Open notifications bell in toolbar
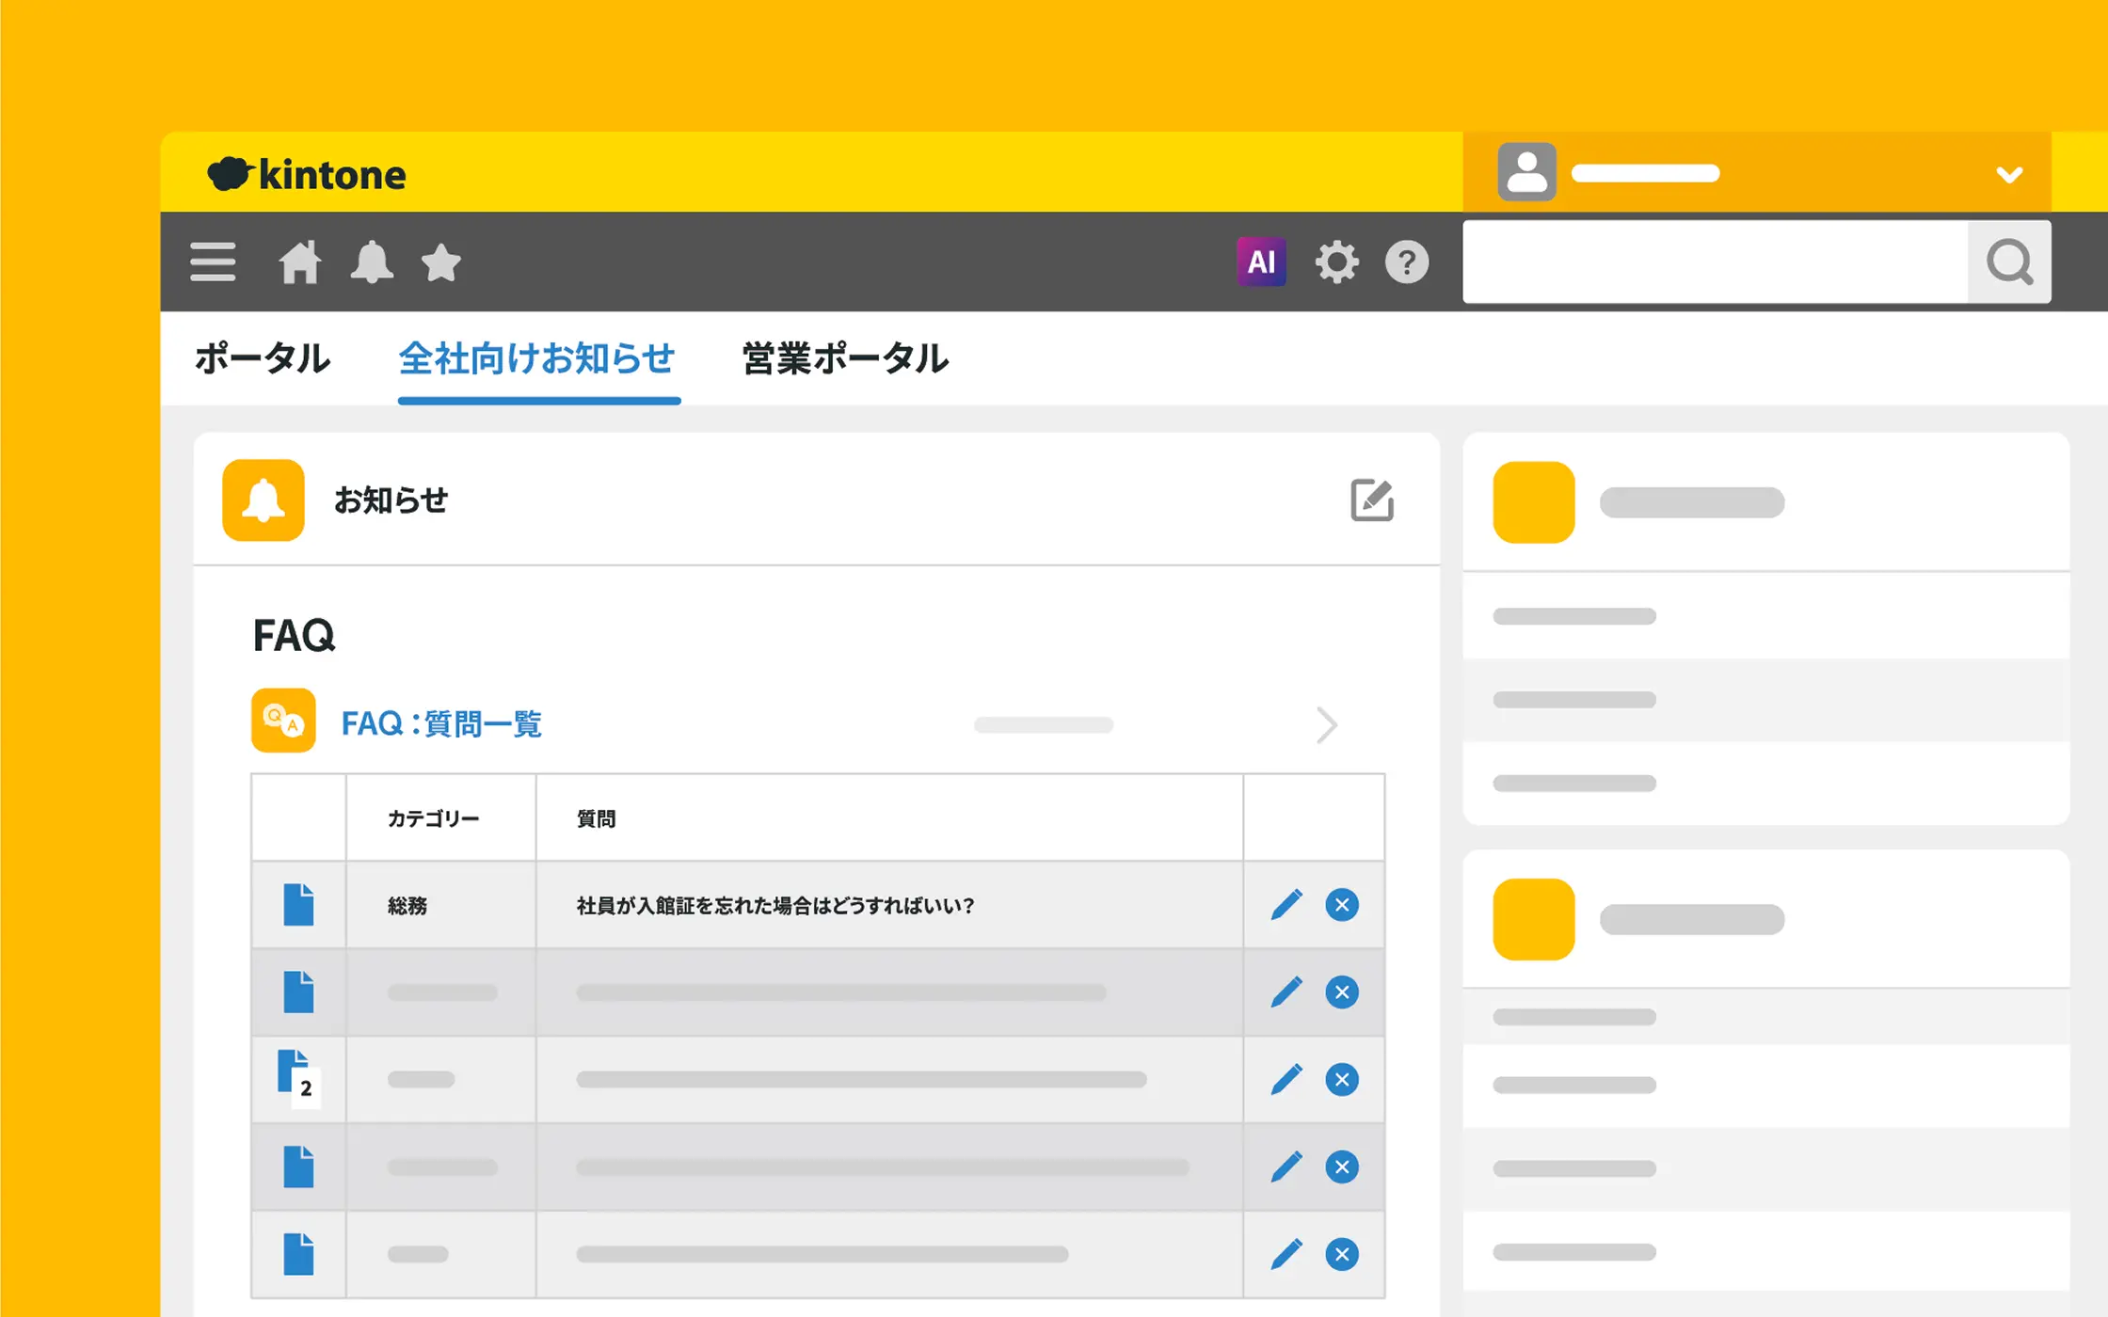Viewport: 2108px width, 1317px height. 372,262
